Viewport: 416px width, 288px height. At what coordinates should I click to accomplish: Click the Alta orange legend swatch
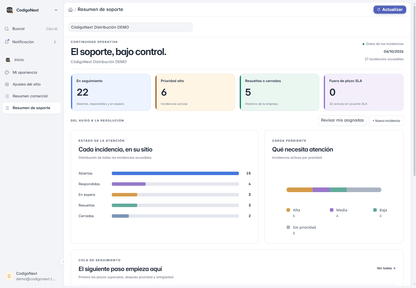pyautogui.click(x=288, y=210)
